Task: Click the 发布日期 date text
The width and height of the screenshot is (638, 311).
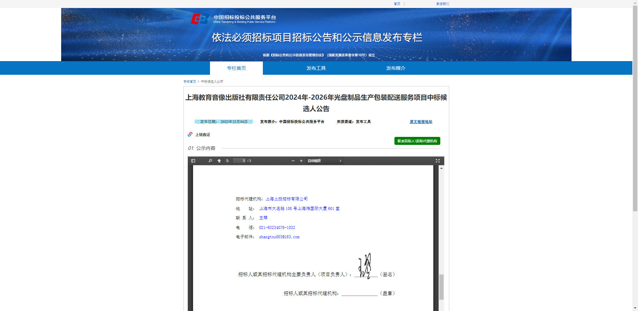Action: point(224,122)
